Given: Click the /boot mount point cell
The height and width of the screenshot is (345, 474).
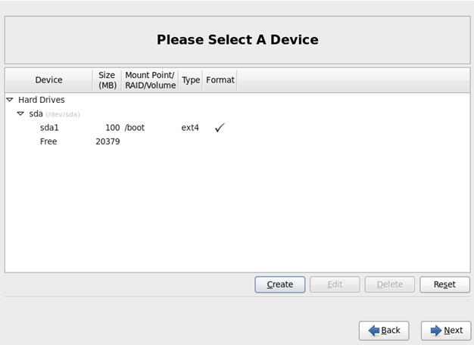Looking at the screenshot, I should pyautogui.click(x=135, y=128).
